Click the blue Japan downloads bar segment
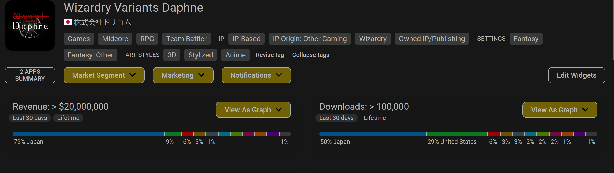614x173 pixels. click(372, 134)
